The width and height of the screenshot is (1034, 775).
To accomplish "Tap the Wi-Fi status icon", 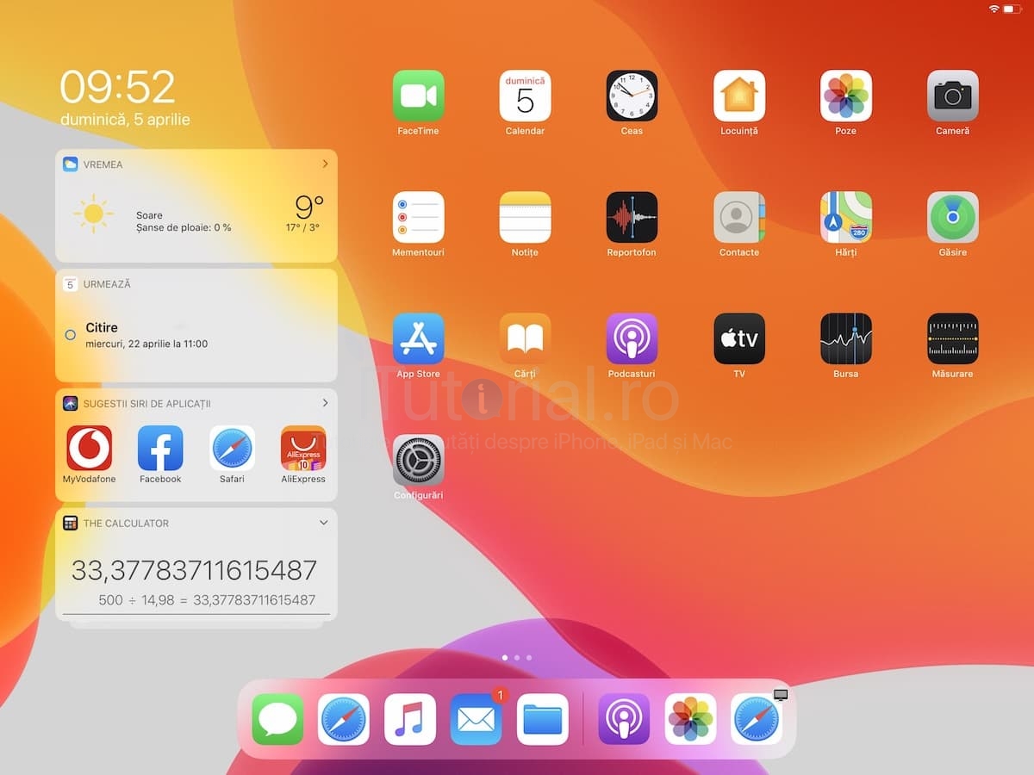I will 994,9.
